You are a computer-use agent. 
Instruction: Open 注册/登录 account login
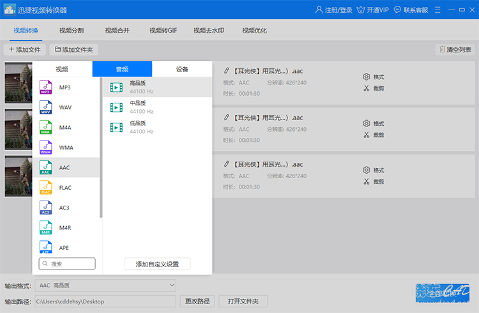tap(333, 10)
